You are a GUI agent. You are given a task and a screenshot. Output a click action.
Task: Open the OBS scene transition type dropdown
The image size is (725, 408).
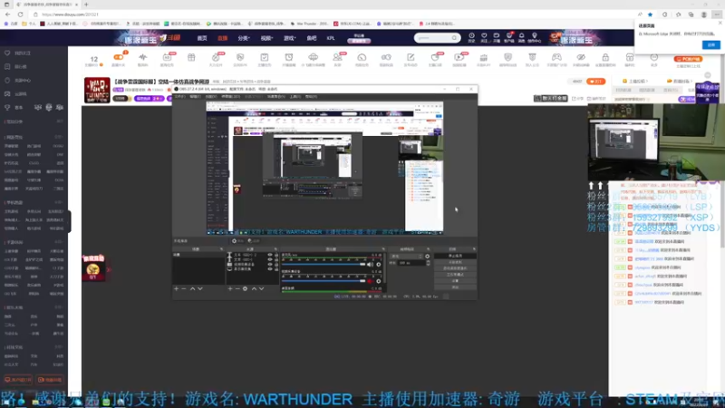coord(406,257)
